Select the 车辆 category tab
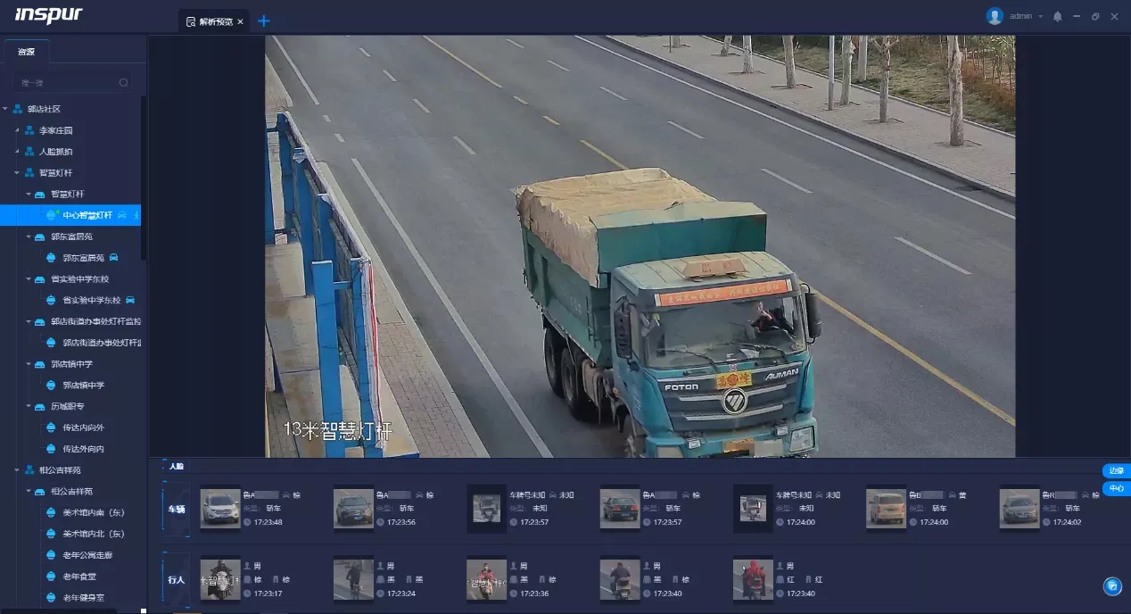Image resolution: width=1131 pixels, height=614 pixels. [x=176, y=509]
